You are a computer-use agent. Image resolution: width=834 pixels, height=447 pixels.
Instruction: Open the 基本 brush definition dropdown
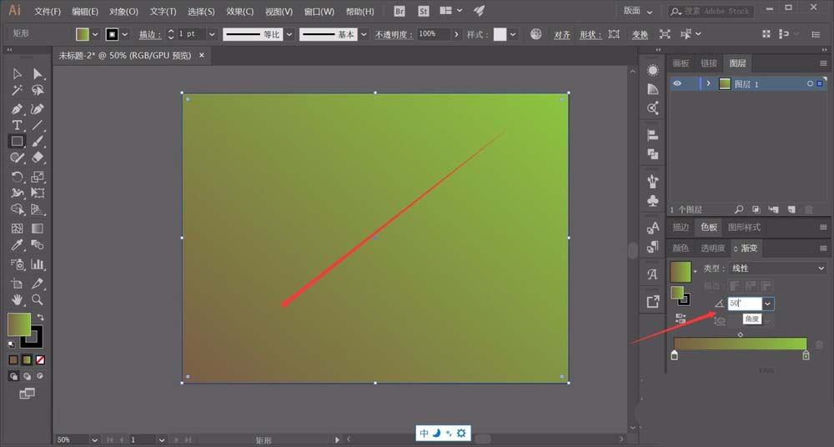364,34
